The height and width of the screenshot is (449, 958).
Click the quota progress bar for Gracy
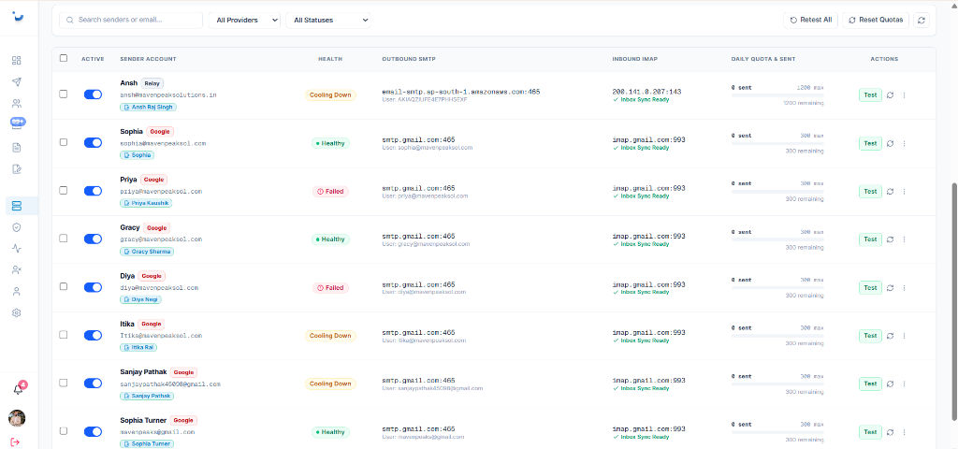point(777,239)
